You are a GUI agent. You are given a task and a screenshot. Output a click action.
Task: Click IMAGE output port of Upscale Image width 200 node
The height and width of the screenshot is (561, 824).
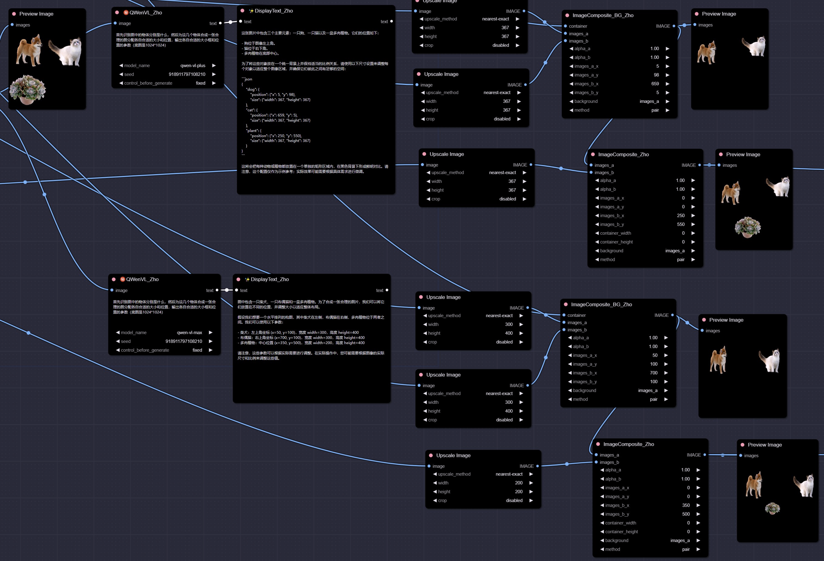(x=538, y=466)
